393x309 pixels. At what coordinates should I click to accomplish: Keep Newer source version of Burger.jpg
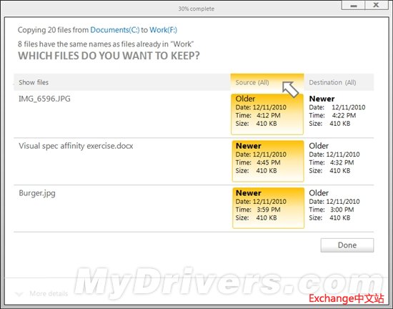(268, 208)
